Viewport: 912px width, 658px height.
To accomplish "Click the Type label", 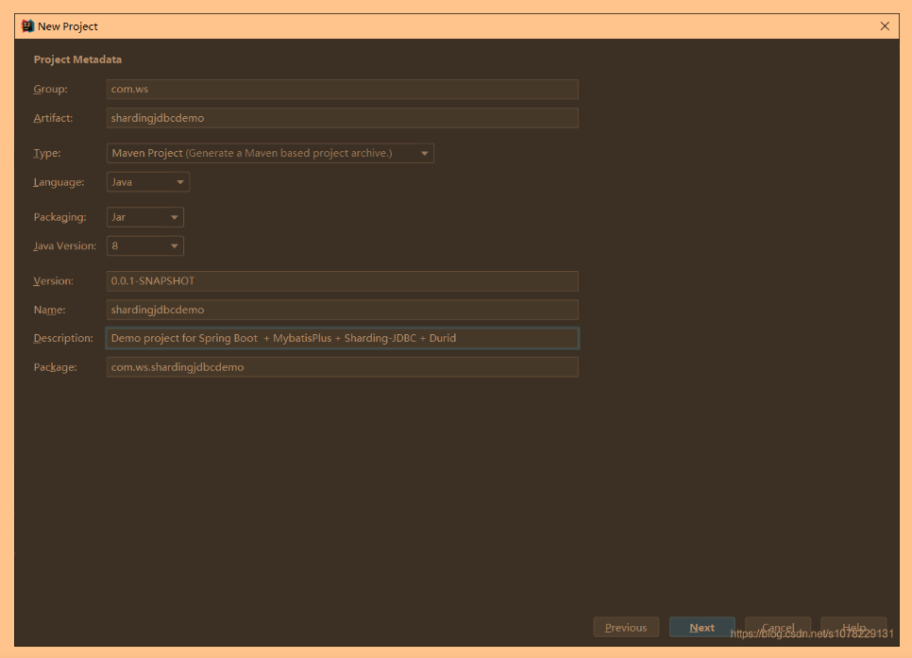I will click(47, 153).
